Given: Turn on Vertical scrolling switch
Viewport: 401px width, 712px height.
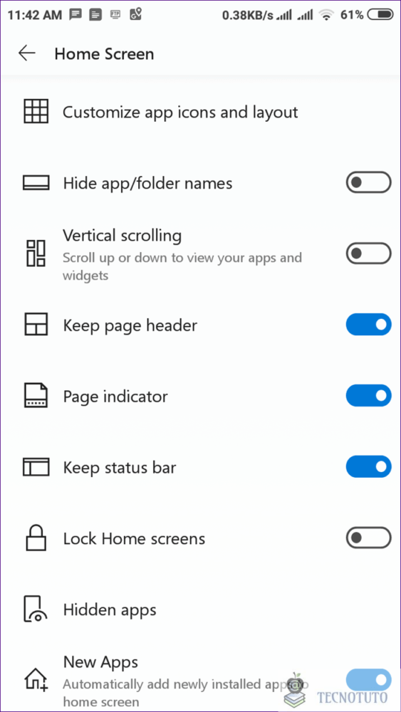Looking at the screenshot, I should click(368, 253).
